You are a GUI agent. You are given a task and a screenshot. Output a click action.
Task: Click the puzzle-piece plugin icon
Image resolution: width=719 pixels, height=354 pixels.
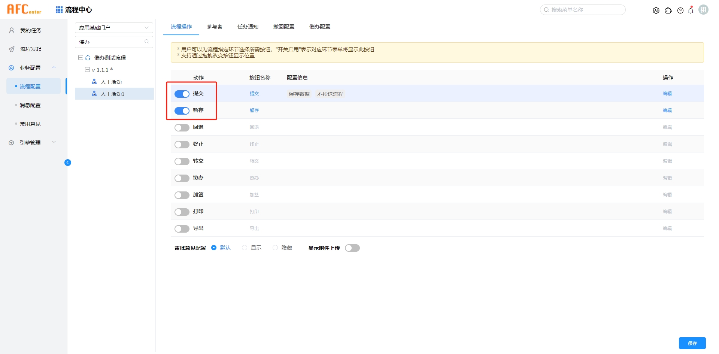pyautogui.click(x=668, y=10)
